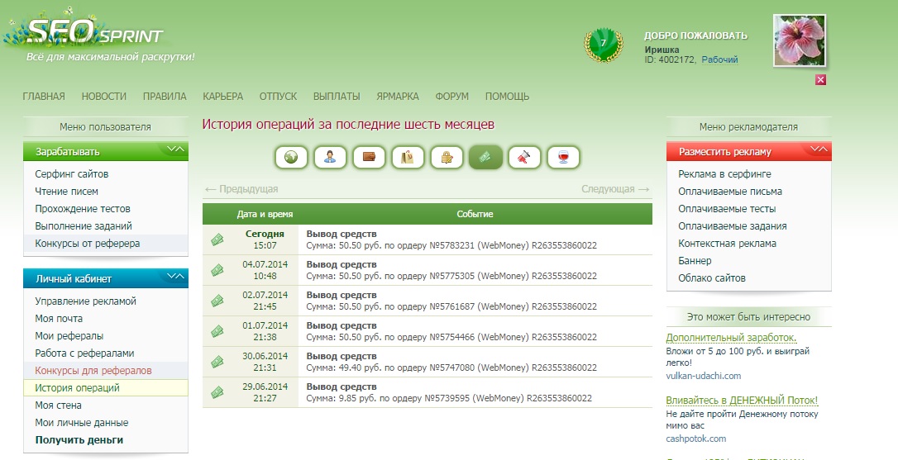Open the ВЫПЛАТЫ menu item
This screenshot has height=460, width=898.
337,96
